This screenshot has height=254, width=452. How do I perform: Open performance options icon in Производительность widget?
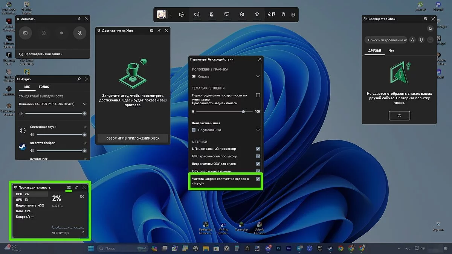(69, 187)
